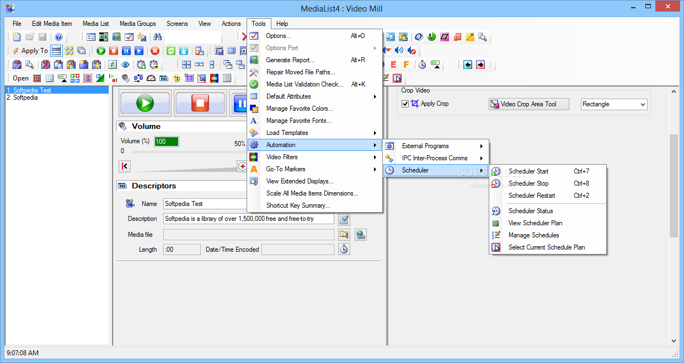The height and width of the screenshot is (363, 684).
Task: Click the green Volume value field
Action: tap(167, 142)
